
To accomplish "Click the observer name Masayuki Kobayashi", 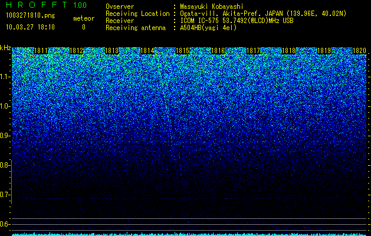I will [x=211, y=6].
